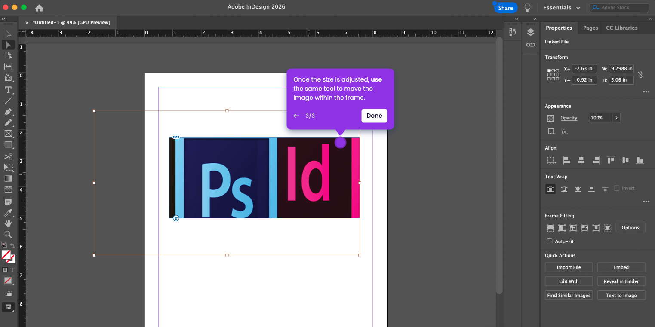Select the Zoom tool
655x327 pixels.
[8, 234]
